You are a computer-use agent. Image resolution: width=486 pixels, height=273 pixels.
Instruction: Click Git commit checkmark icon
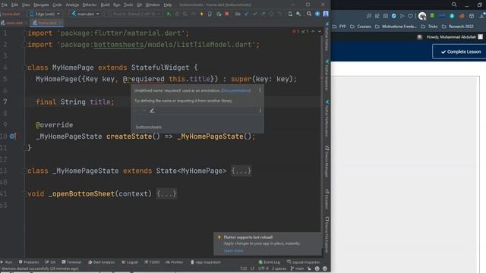coord(255,14)
